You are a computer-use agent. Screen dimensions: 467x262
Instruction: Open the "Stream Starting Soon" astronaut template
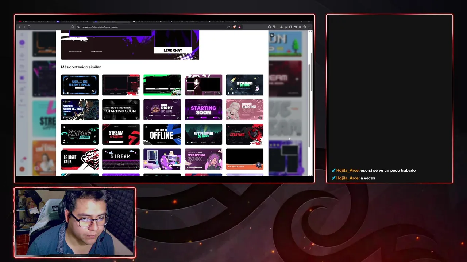click(x=80, y=110)
